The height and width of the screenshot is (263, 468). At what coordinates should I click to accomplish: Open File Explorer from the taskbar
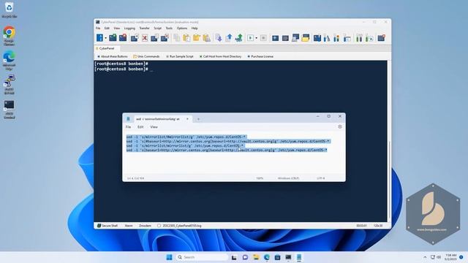tap(256, 257)
